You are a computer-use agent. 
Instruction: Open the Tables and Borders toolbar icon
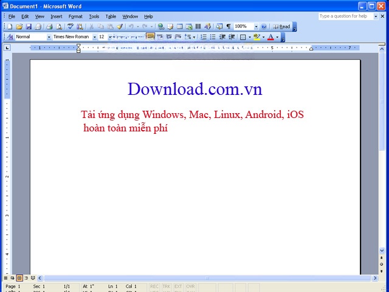coord(170,27)
